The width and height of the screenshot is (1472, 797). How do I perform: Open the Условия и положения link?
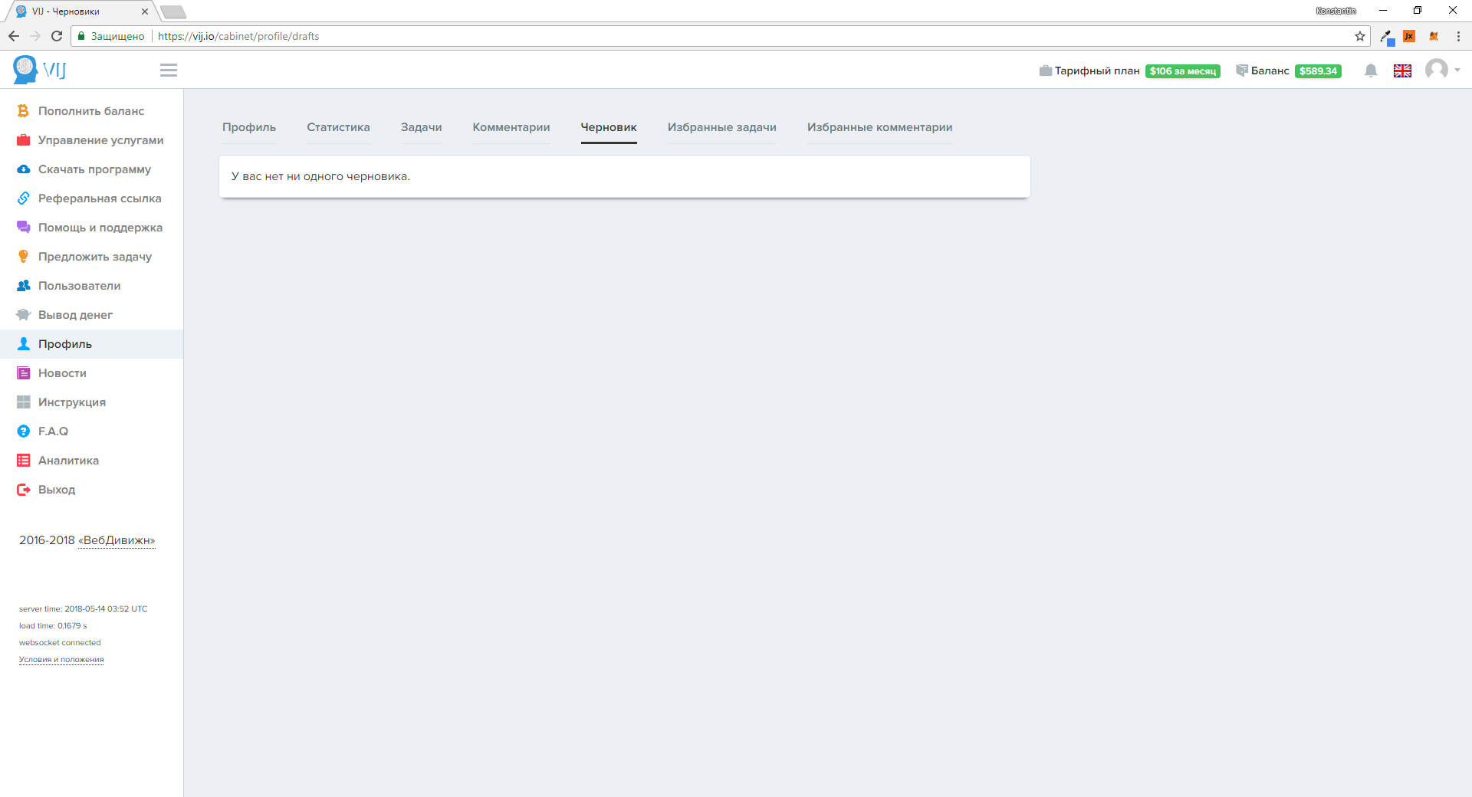[x=61, y=660]
